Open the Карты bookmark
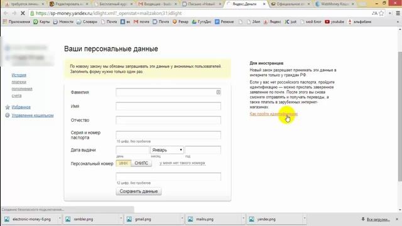 (x=41, y=22)
